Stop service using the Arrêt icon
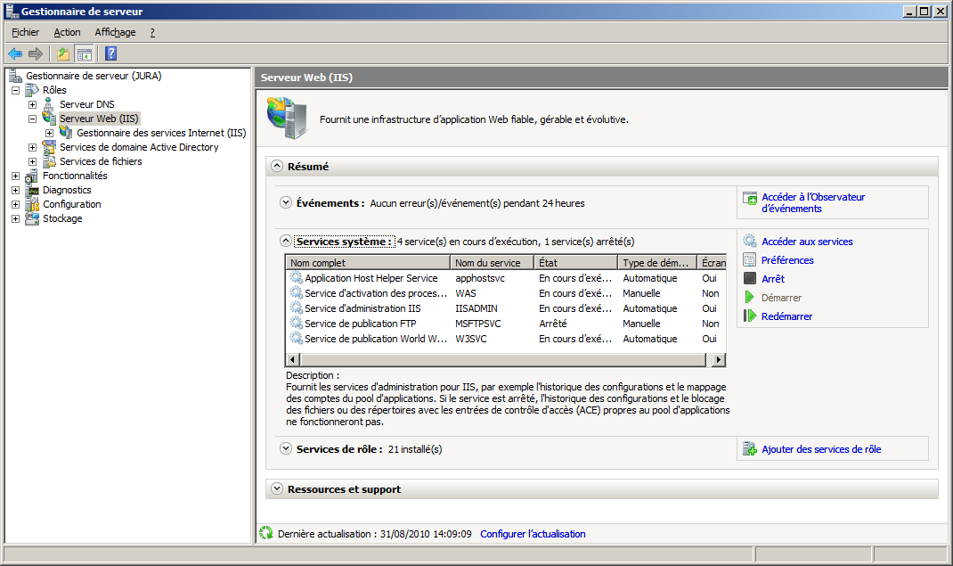 (x=750, y=279)
